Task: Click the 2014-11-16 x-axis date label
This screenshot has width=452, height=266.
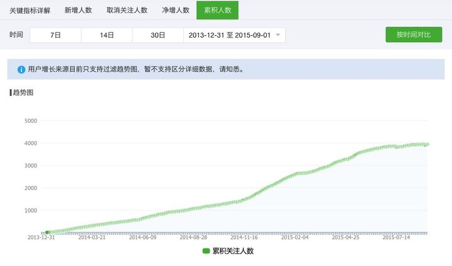Action: [244, 238]
